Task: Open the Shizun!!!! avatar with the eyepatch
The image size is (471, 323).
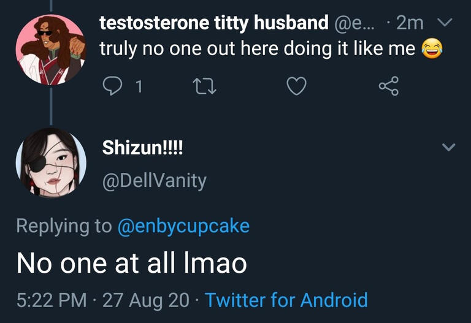Action: tap(50, 163)
